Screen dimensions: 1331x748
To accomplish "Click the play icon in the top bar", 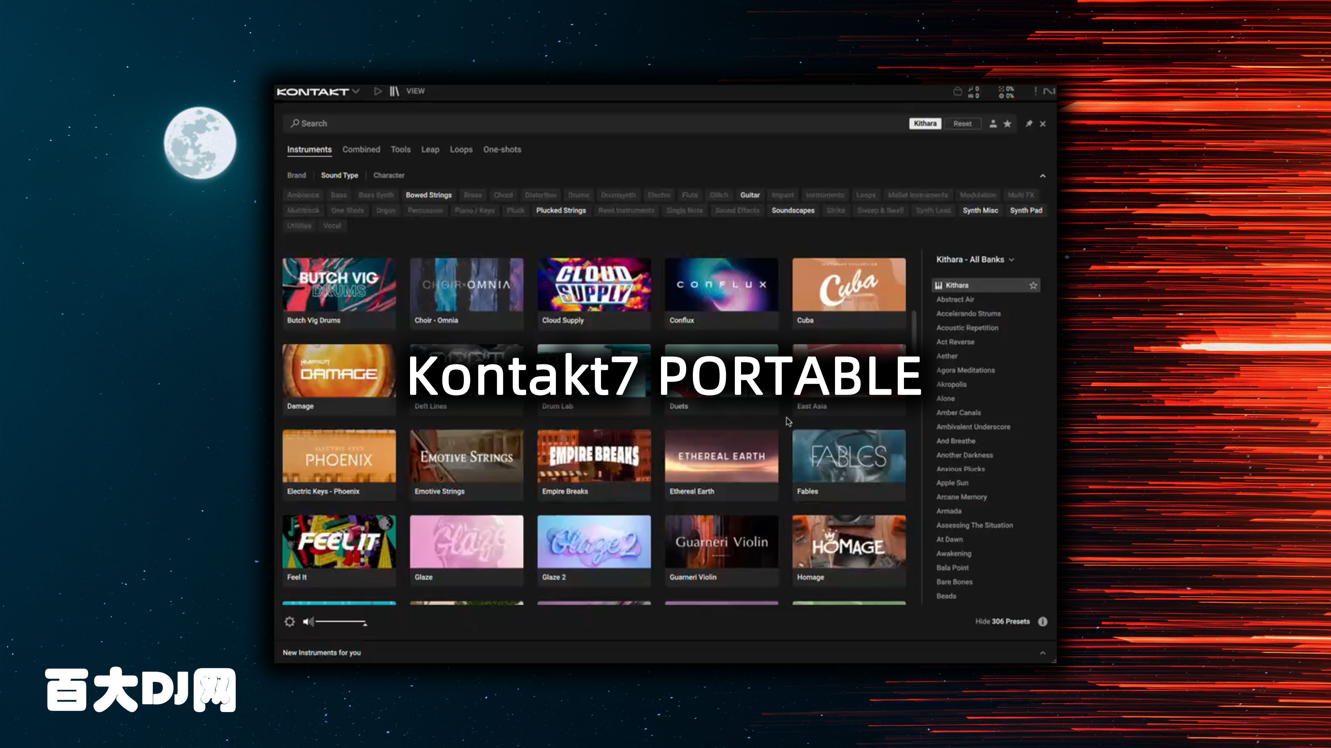I will pos(378,91).
